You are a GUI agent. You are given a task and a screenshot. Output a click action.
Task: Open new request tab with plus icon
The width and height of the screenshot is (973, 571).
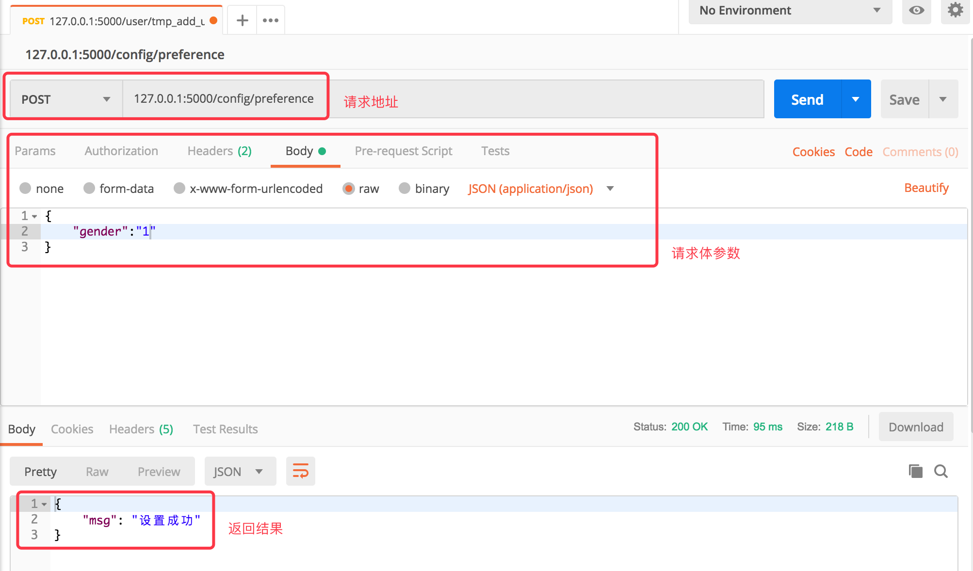242,20
